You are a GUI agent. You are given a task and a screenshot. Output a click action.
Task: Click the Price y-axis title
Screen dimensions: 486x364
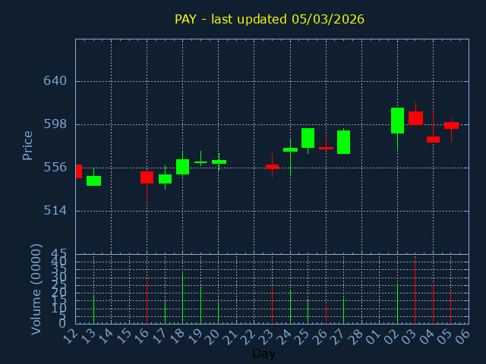click(x=28, y=146)
